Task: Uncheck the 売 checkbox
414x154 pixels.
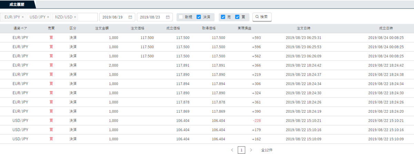Action: click(x=223, y=17)
